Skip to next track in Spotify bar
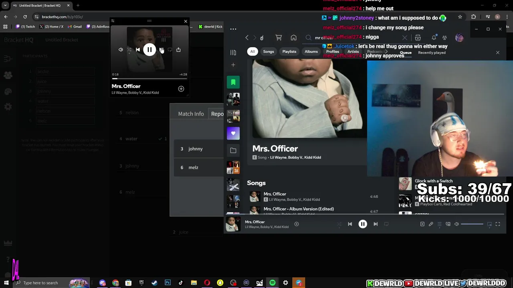Viewport: 513px width, 288px height. click(x=376, y=224)
